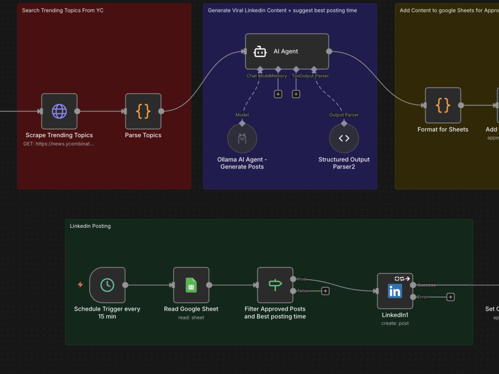Click the 'read: sheet' subtitle
Viewport: 499px width, 374px height.
click(191, 317)
